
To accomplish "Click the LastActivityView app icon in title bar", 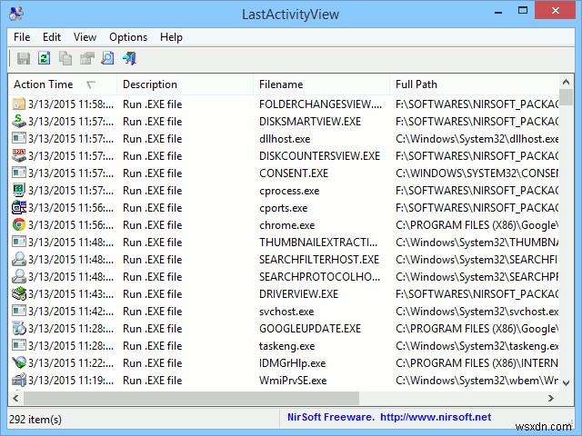I will [x=16, y=14].
